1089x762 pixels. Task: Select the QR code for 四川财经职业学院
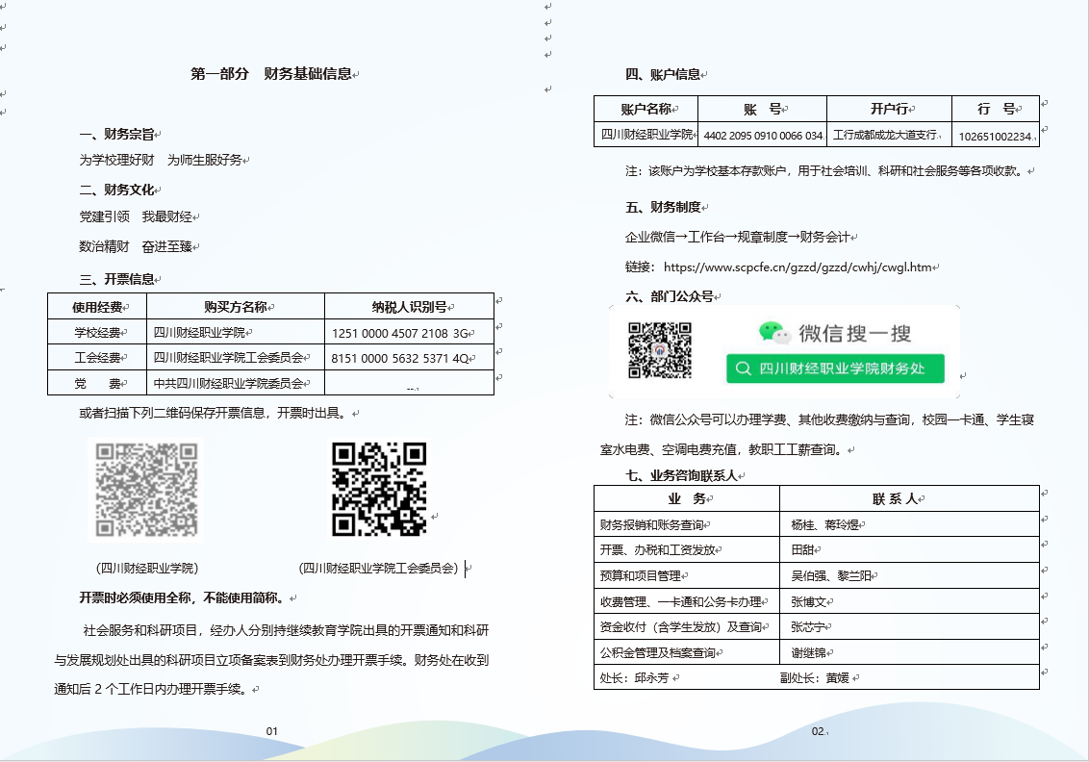tap(146, 490)
